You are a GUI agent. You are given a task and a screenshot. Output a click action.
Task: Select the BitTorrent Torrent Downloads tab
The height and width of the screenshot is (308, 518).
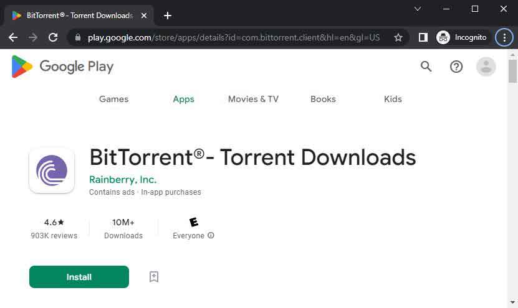(79, 16)
